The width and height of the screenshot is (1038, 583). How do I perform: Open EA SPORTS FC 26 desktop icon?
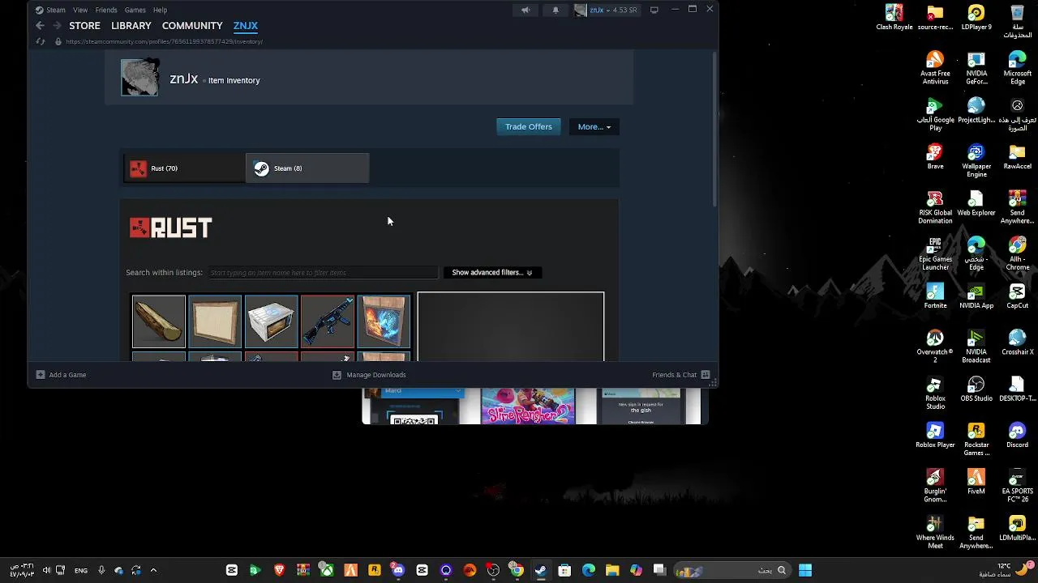pyautogui.click(x=1018, y=486)
